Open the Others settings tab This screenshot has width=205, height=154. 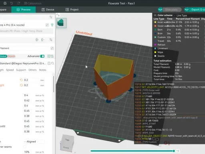click(x=32, y=70)
